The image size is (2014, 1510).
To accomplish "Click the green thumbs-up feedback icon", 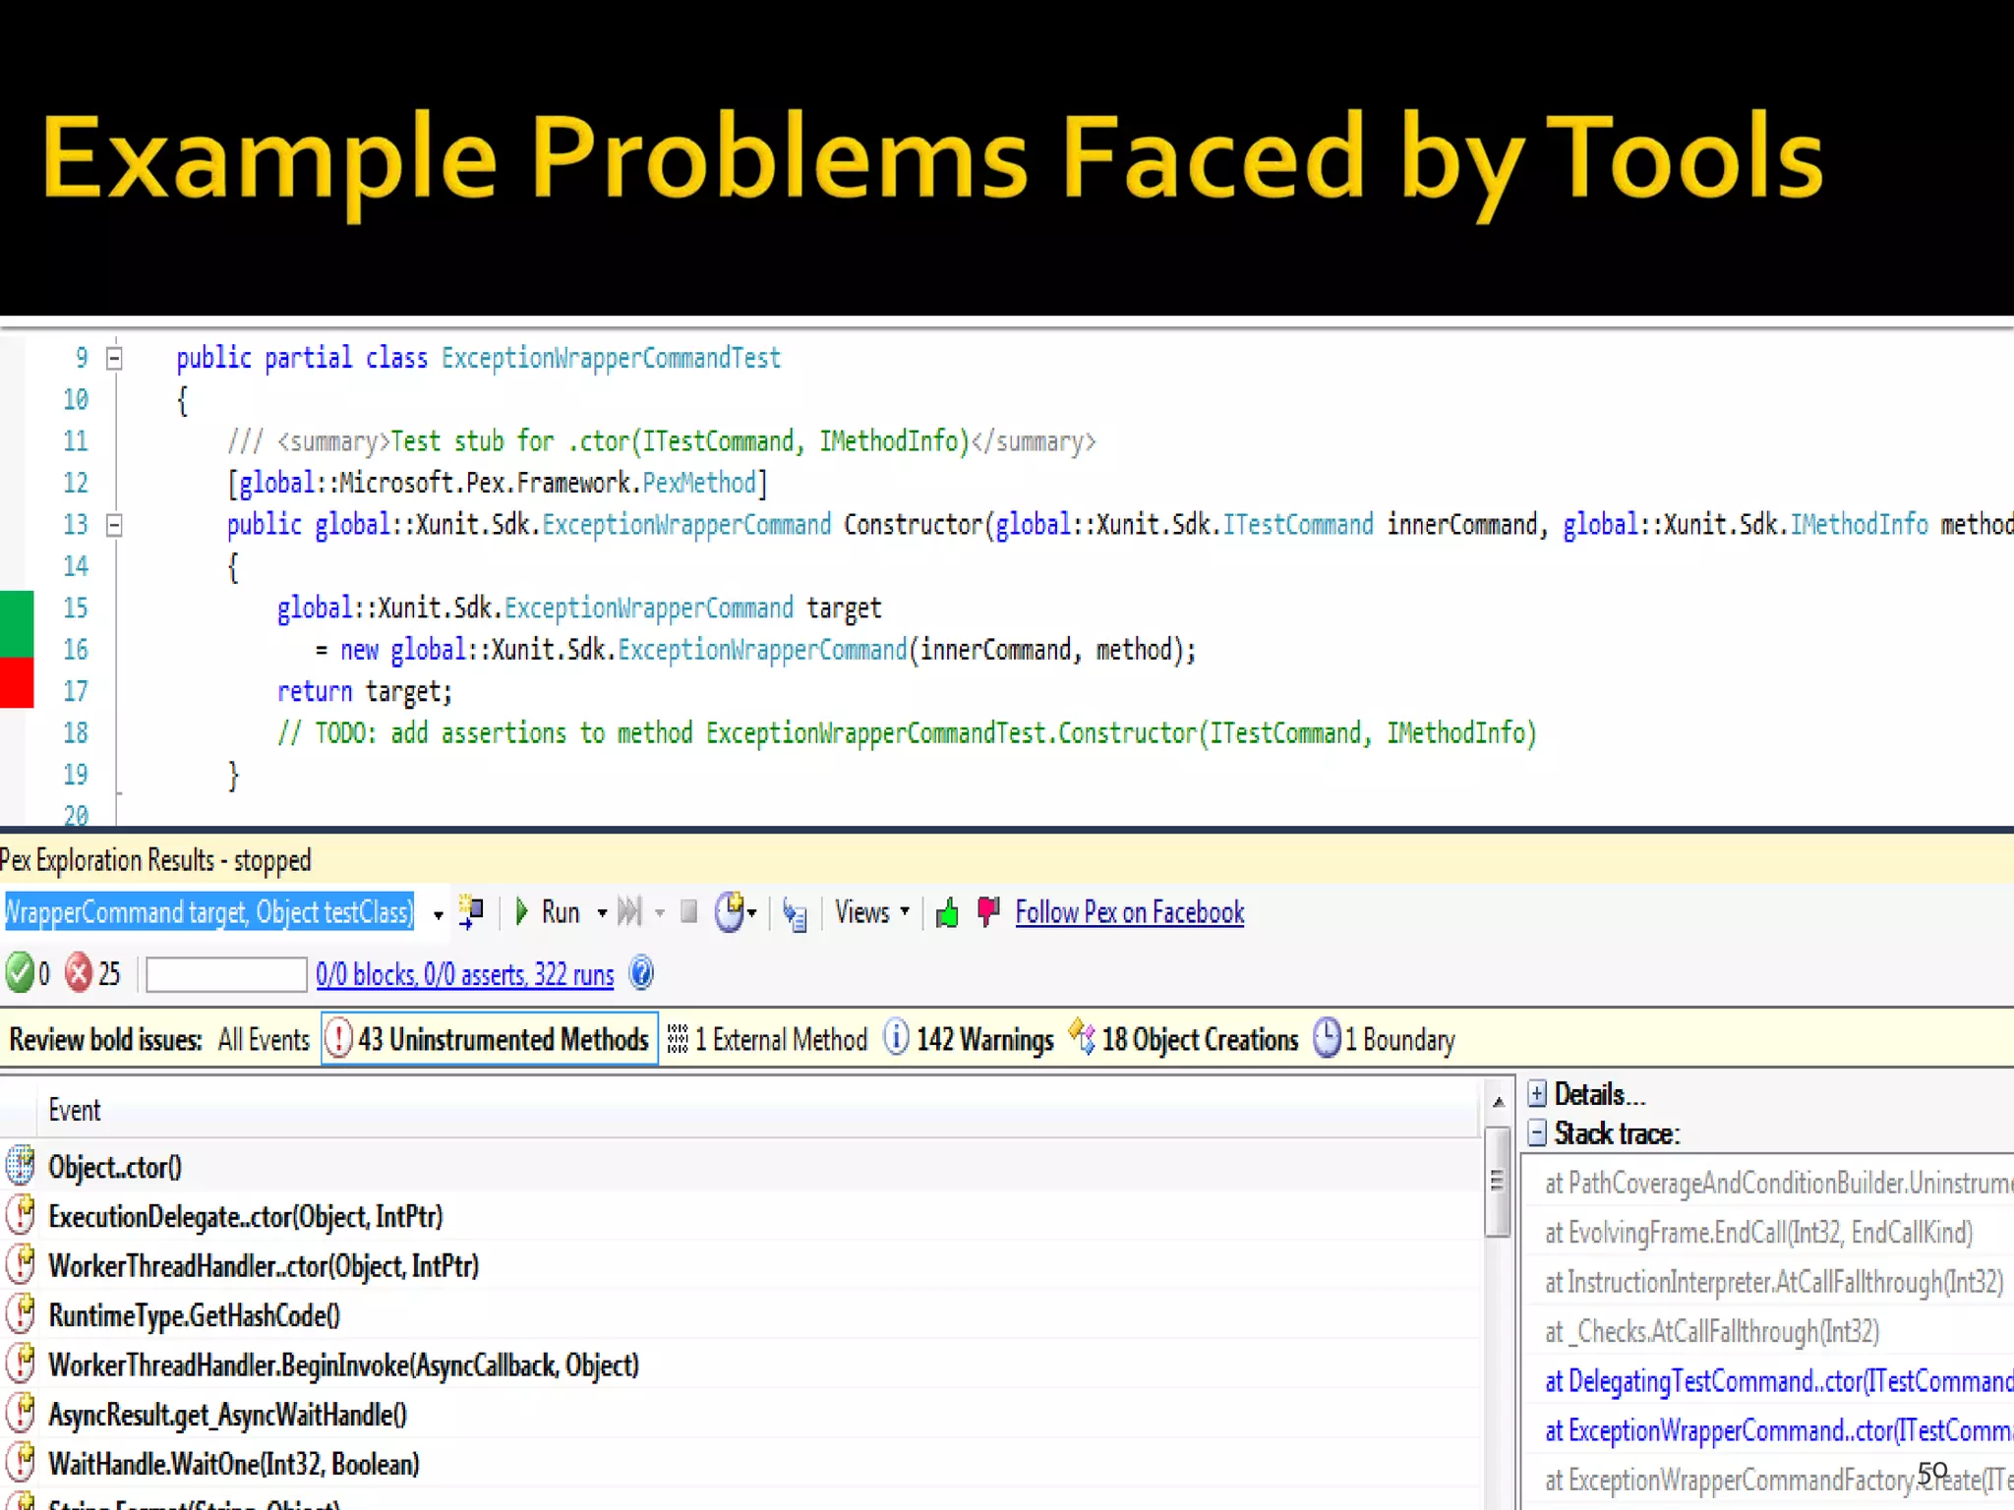I will pyautogui.click(x=947, y=914).
